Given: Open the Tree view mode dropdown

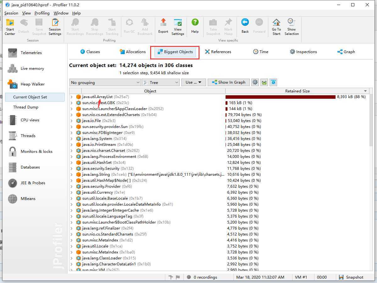Looking at the screenshot, I should 161,82.
